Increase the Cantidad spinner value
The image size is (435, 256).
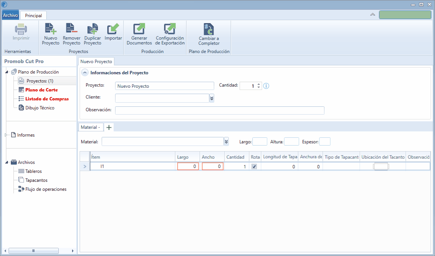(x=259, y=84)
